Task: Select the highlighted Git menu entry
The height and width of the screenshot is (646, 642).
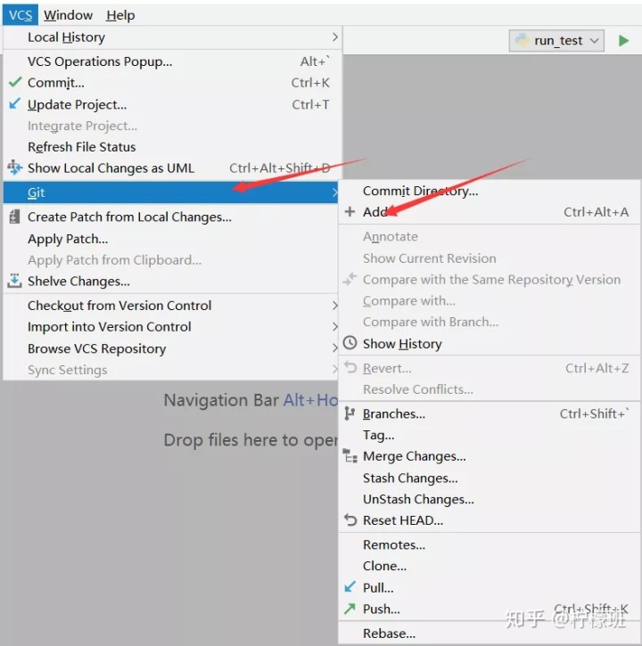Action: (170, 192)
